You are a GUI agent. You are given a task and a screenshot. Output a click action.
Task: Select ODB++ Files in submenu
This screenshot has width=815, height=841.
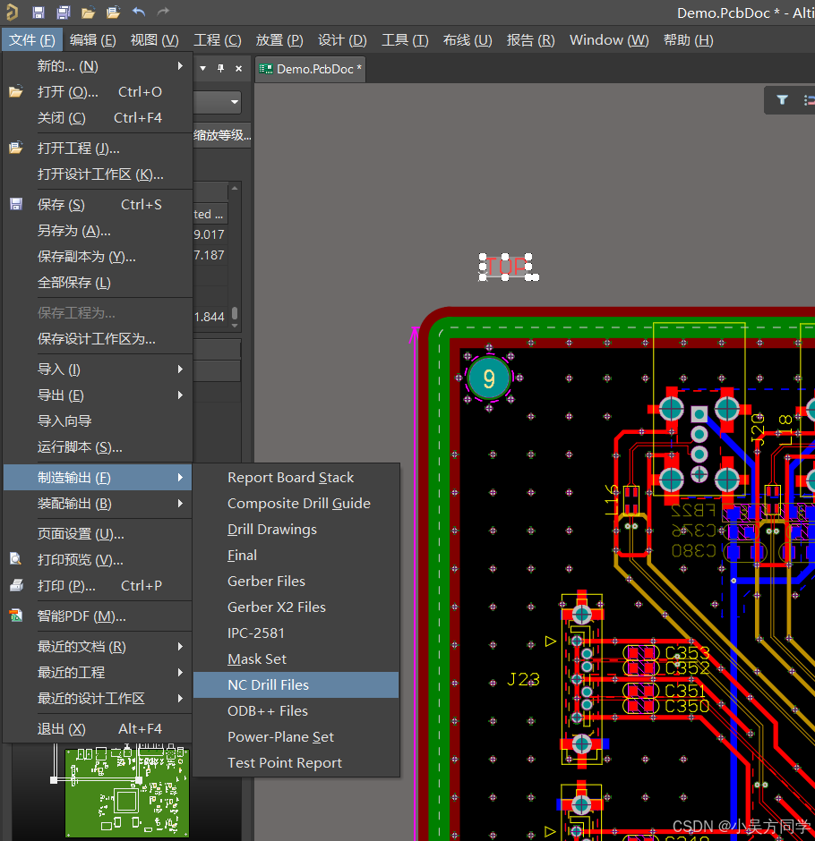[x=296, y=710]
